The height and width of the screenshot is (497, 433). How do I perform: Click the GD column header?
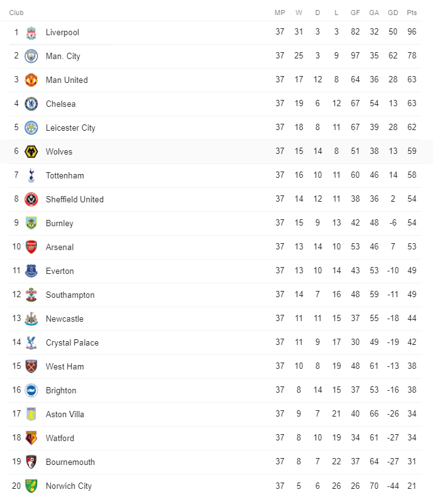tap(393, 13)
